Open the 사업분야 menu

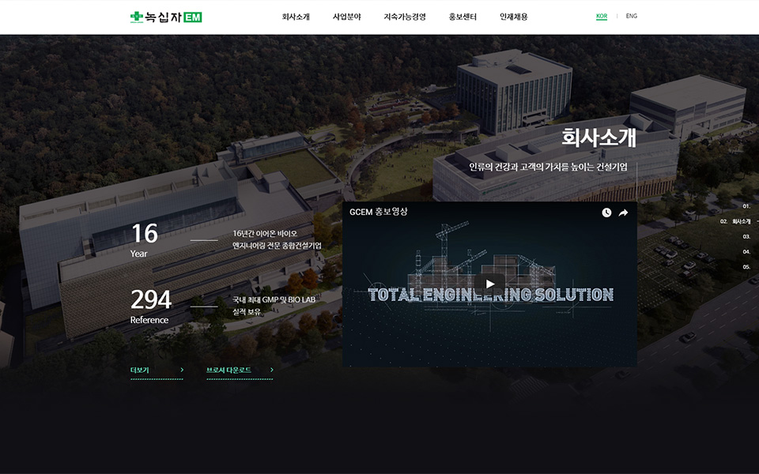coord(347,17)
